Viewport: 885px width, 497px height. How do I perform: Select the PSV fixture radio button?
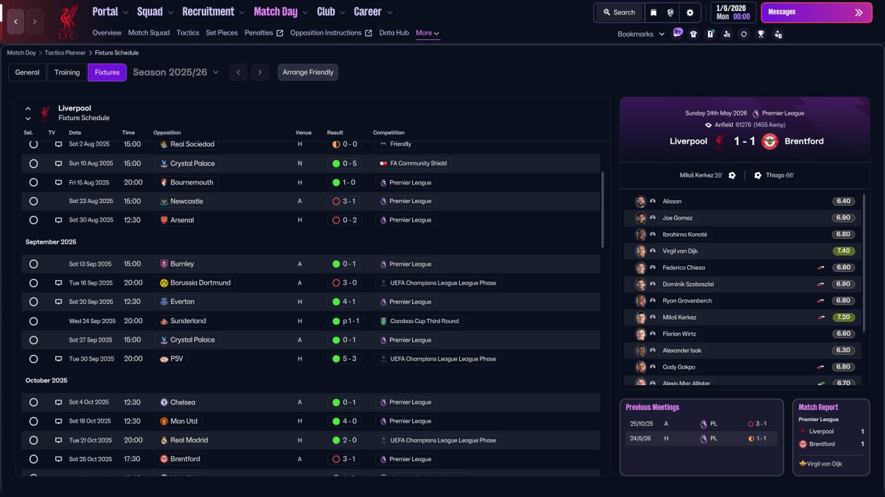pyautogui.click(x=33, y=359)
